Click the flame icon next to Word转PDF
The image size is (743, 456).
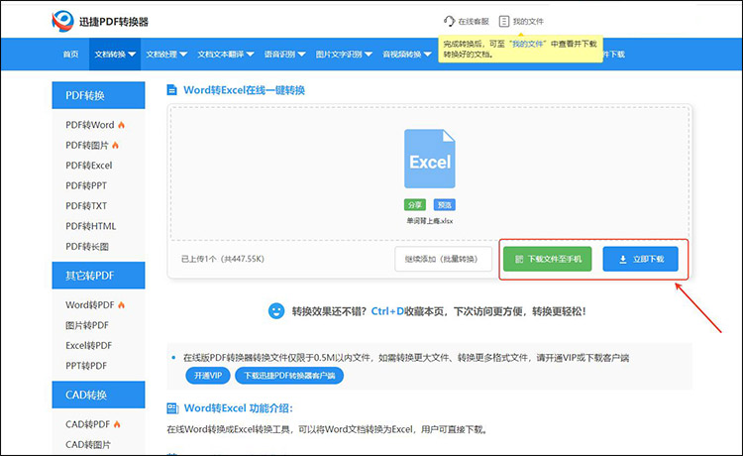[121, 304]
